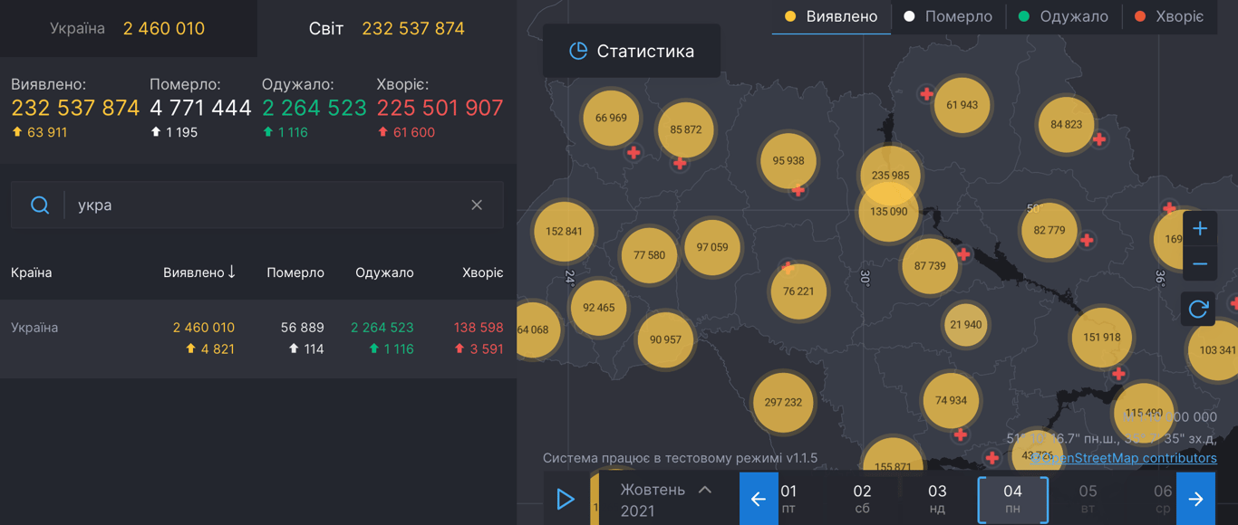The image size is (1238, 525).
Task: Click red cross marker left of 61 943
Action: pos(926,93)
